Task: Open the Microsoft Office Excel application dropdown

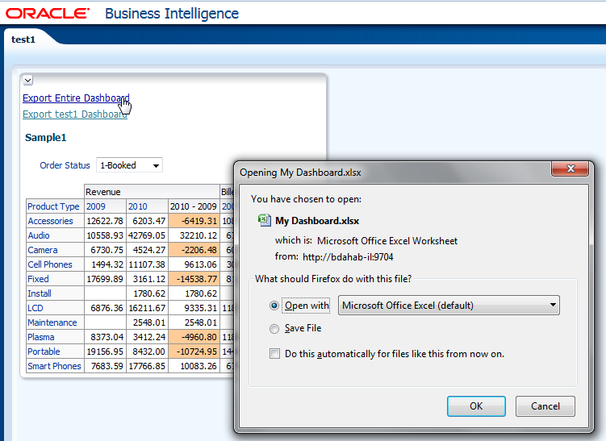Action: click(449, 306)
